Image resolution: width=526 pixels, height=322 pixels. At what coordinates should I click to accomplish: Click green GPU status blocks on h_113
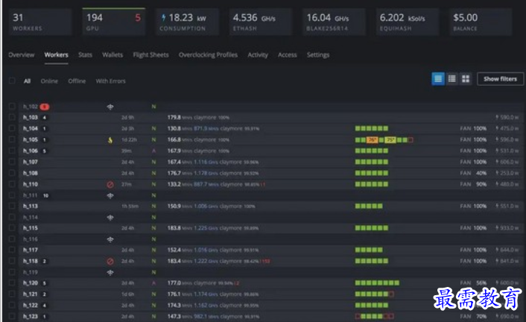369,206
